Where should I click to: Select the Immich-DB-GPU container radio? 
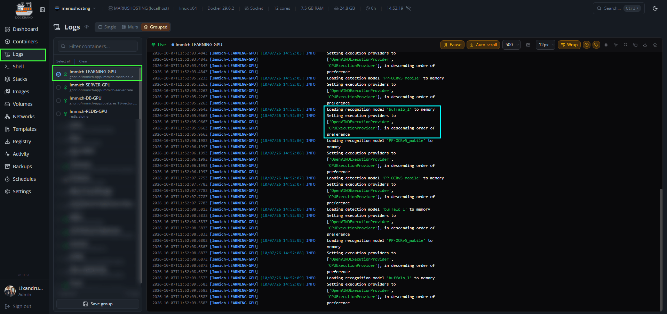[58, 101]
